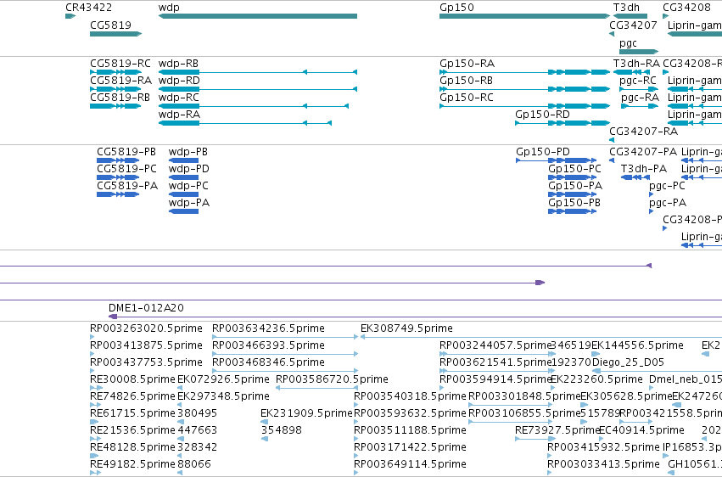The width and height of the screenshot is (722, 477).
Task: Click the DME1-012A20 clone label
Action: (x=146, y=308)
